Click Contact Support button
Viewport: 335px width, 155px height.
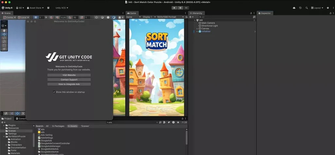pos(69,80)
